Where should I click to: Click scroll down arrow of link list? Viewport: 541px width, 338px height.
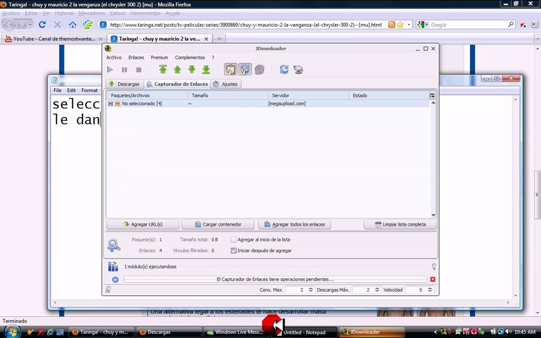(433, 215)
